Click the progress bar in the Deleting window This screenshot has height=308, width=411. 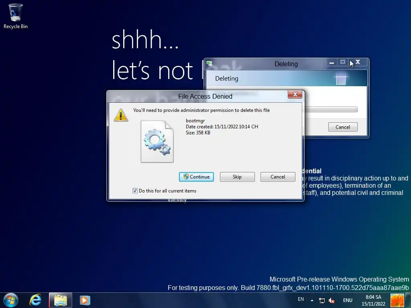(331, 109)
